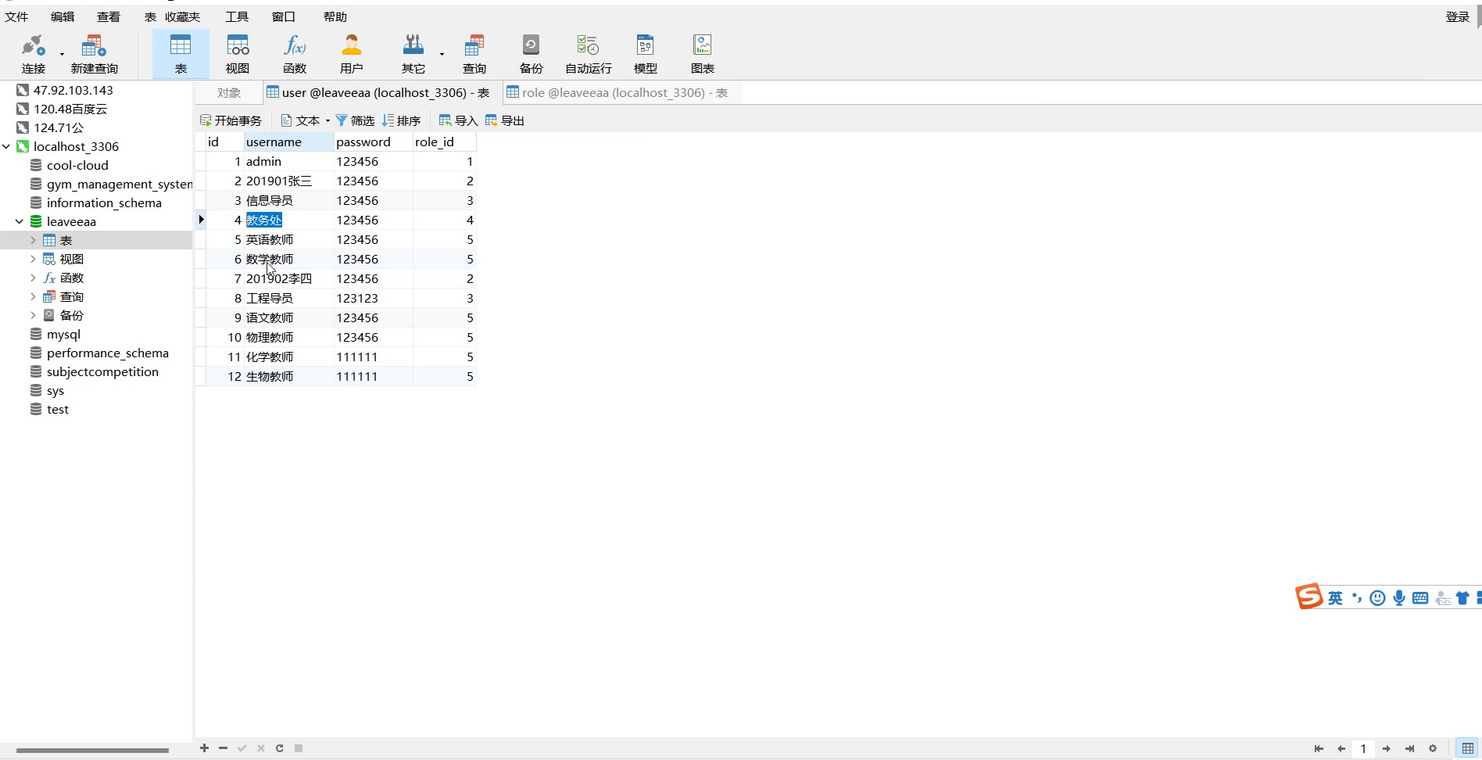Open the 自动运行 (Automation) toolbar icon
Screen dimensions: 1482x760
[589, 54]
